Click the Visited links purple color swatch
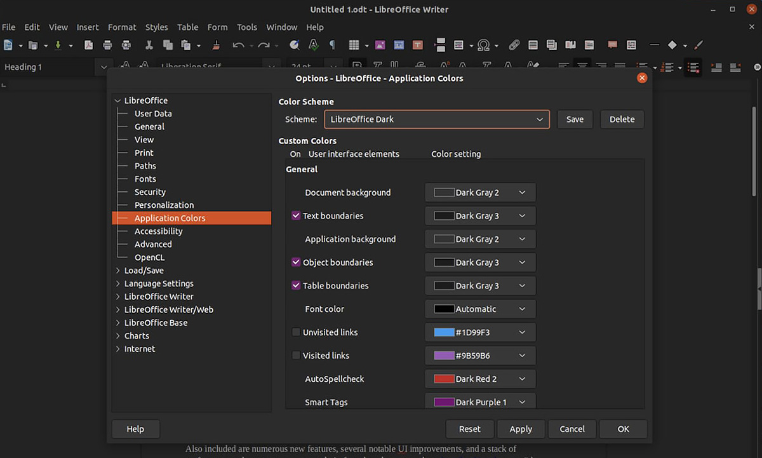This screenshot has height=458, width=762. click(444, 356)
